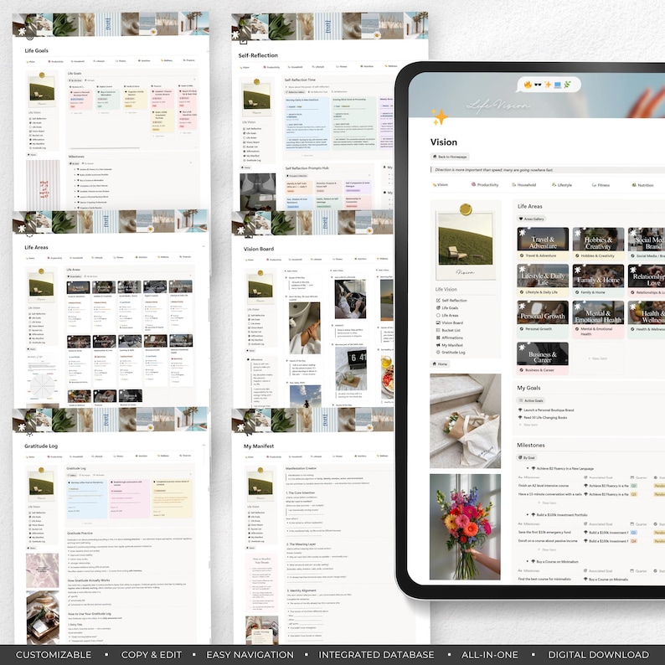Open the Lifestyle & Daily Life area card
This screenshot has width=665, height=665.
[x=543, y=281]
